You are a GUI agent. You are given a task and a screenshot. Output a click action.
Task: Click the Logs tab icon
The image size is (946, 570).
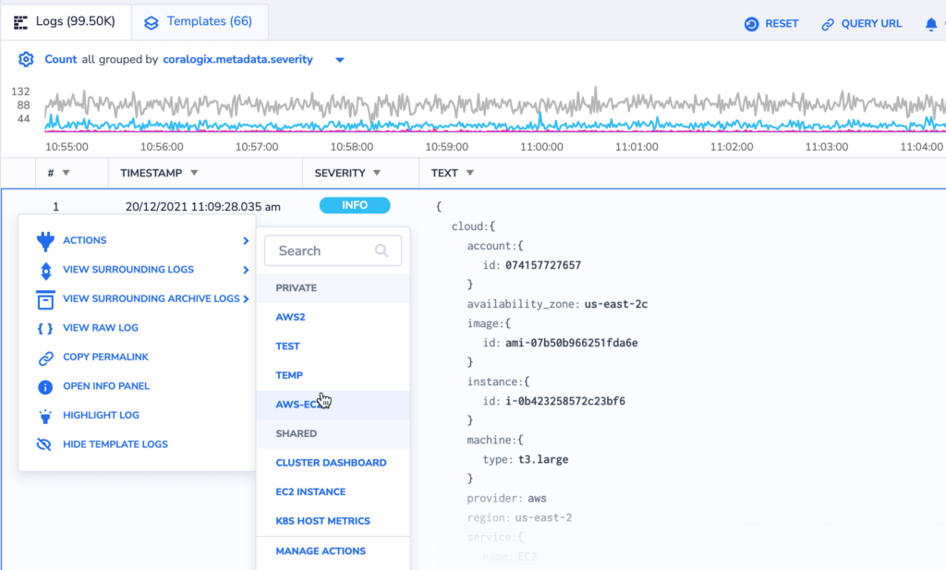point(20,23)
